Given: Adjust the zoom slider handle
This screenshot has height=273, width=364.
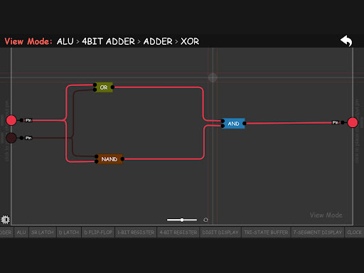Looking at the screenshot, I should point(182,220).
